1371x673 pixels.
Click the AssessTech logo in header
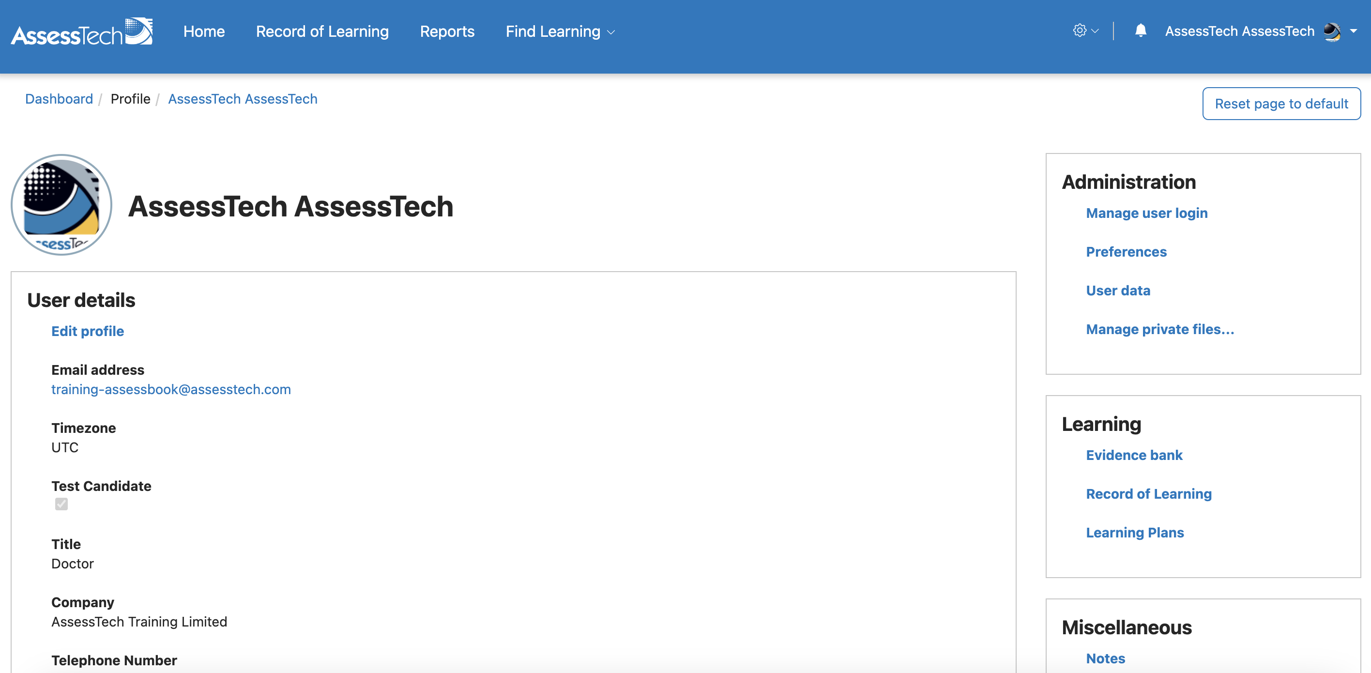coord(82,32)
